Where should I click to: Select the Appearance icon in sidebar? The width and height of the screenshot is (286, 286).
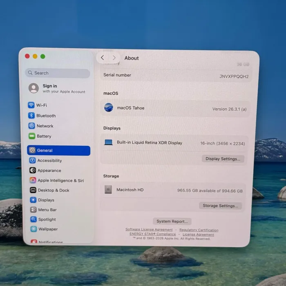click(33, 170)
